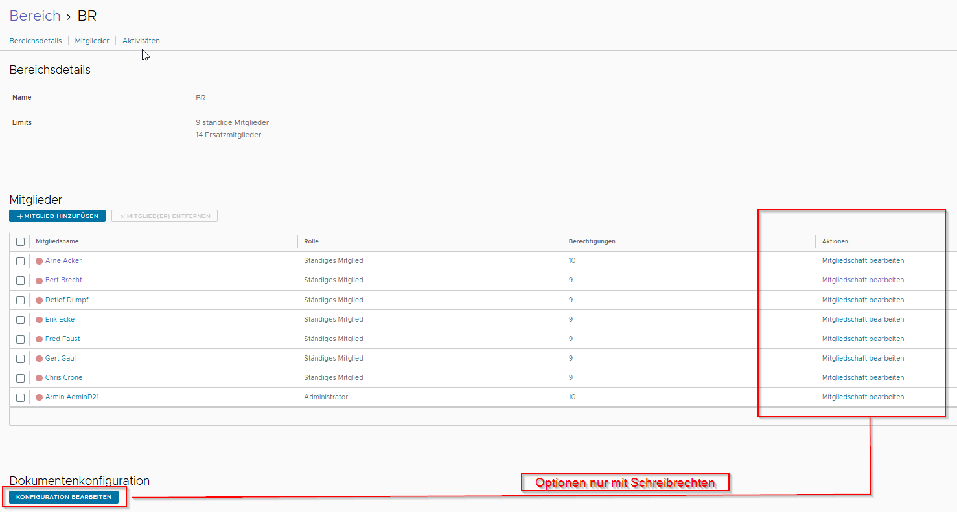The width and height of the screenshot is (957, 512).
Task: Sort table by Berechtigungen column header
Action: (x=592, y=241)
